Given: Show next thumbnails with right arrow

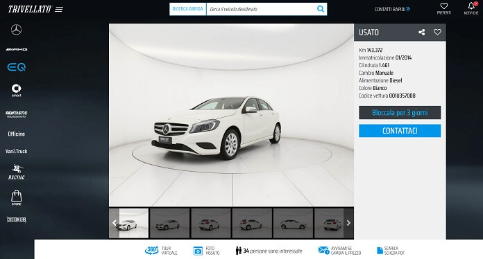Looking at the screenshot, I should [x=348, y=223].
